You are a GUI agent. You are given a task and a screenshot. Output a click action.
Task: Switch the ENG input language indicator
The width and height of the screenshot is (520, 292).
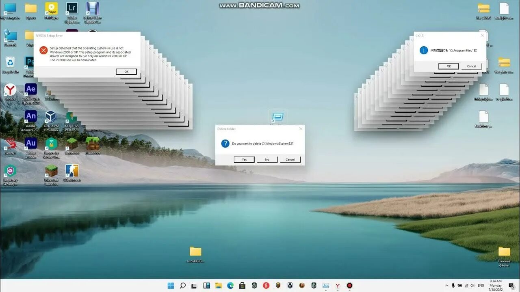[481, 286]
